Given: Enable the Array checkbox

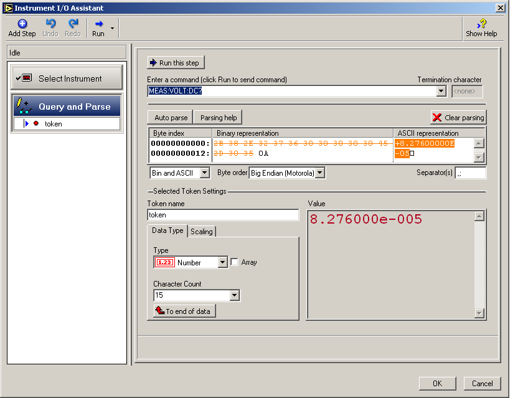Looking at the screenshot, I should (x=235, y=262).
